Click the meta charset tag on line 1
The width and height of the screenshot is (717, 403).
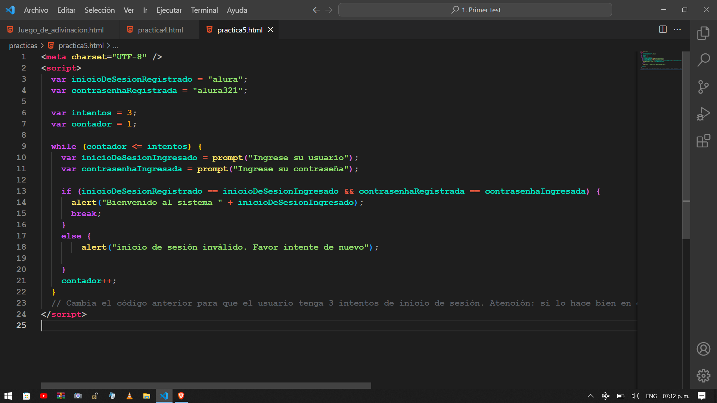point(102,57)
